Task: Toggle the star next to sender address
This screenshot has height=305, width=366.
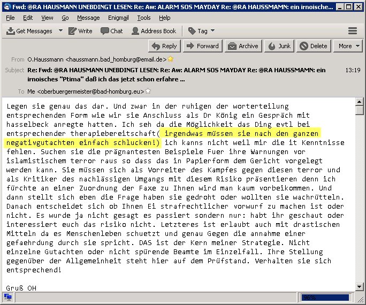Action: pyautogui.click(x=171, y=59)
